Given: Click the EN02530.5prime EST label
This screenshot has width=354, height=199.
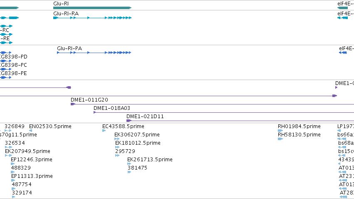Looking at the screenshot, I should tap(50, 126).
